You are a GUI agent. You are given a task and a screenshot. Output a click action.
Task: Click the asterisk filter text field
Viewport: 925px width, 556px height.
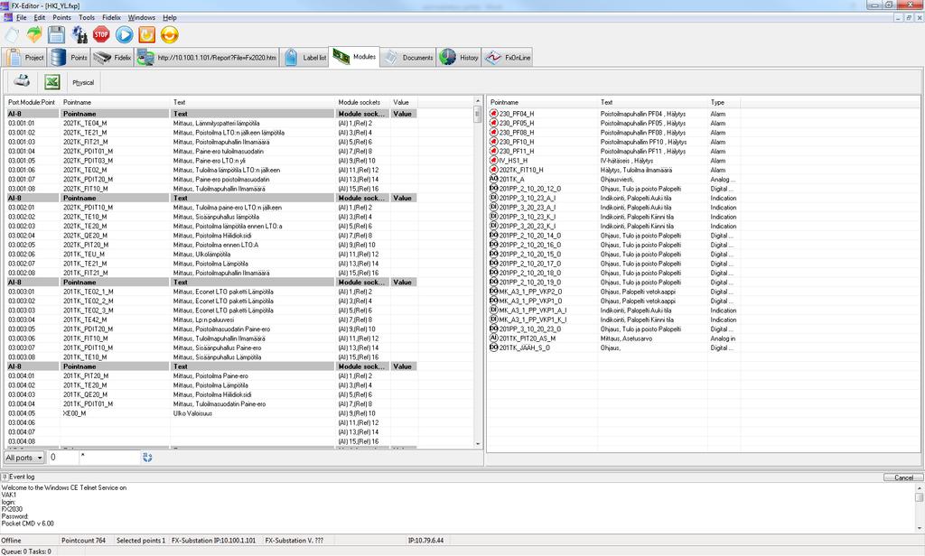[109, 458]
